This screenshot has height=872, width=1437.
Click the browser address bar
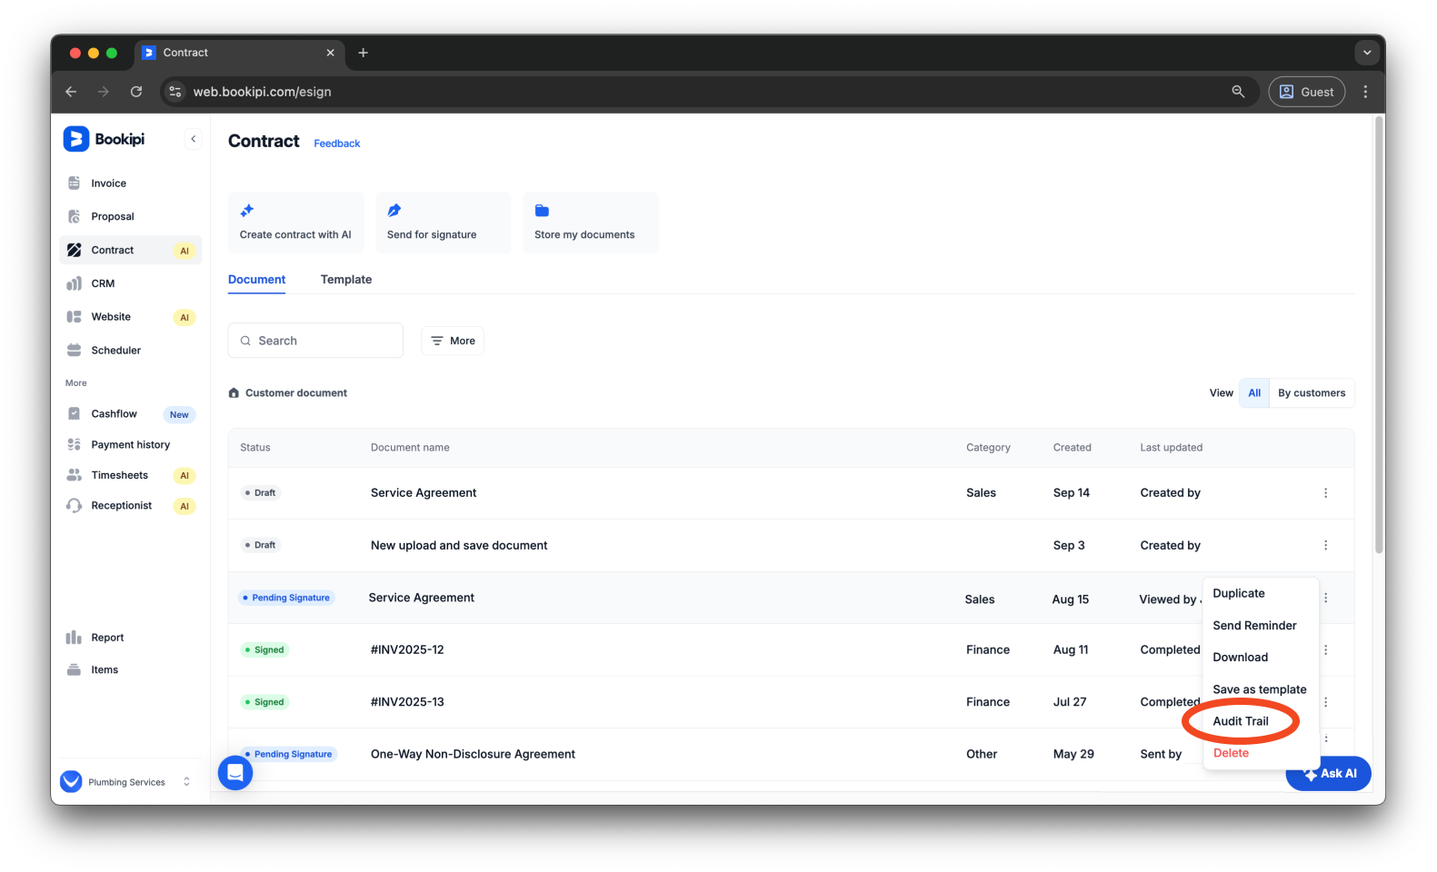[709, 92]
